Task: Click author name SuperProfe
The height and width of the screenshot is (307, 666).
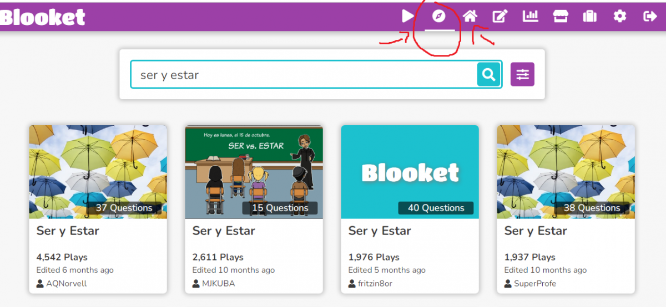Action: pyautogui.click(x=535, y=284)
